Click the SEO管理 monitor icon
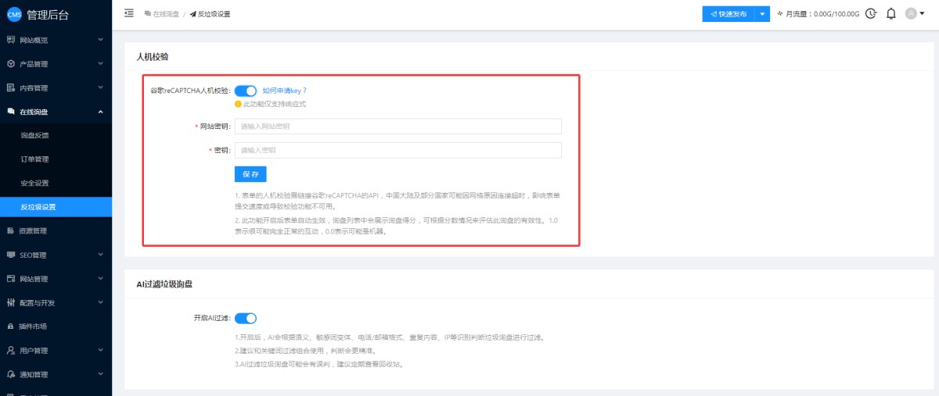This screenshot has height=396, width=939. [11, 255]
